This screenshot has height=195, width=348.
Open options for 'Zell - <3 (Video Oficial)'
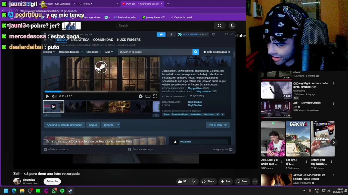tap(333, 103)
